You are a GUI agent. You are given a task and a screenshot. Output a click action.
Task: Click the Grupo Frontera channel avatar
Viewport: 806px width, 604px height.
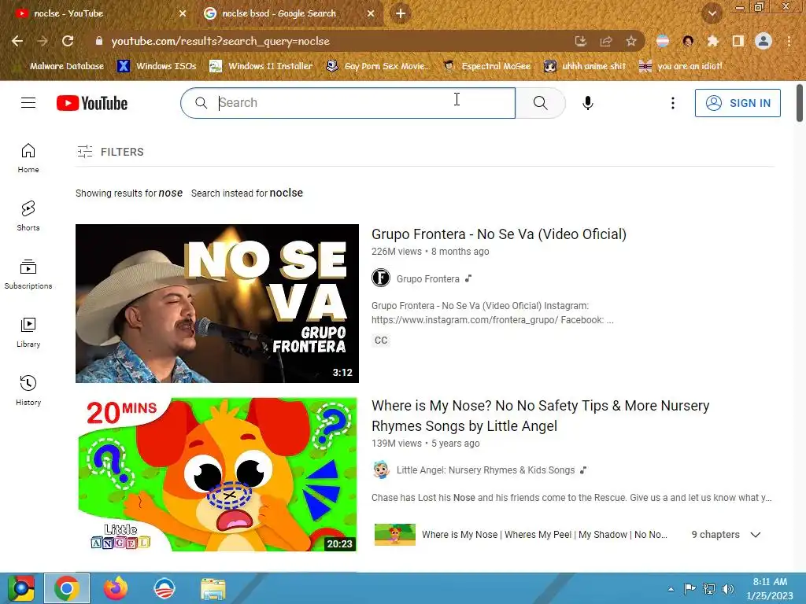coord(381,278)
